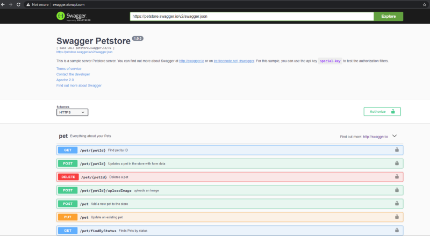Open http://swagger.io link in pet header
This screenshot has width=430, height=236.
tap(375, 137)
